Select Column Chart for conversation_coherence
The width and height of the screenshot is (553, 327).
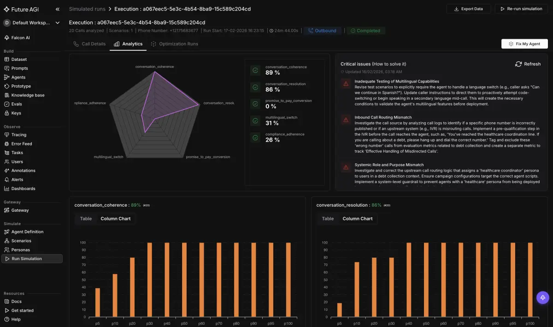click(116, 219)
